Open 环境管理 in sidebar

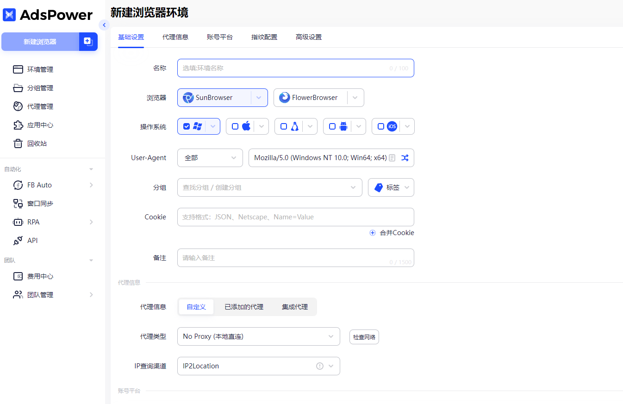(x=40, y=69)
